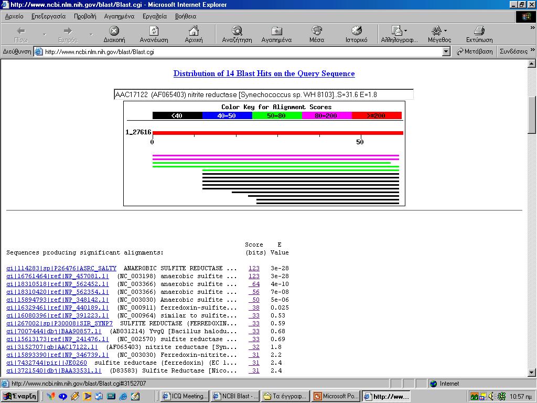The height and width of the screenshot is (403, 537).
Task: Click the blue 40-50 color key
Action: pos(227,116)
